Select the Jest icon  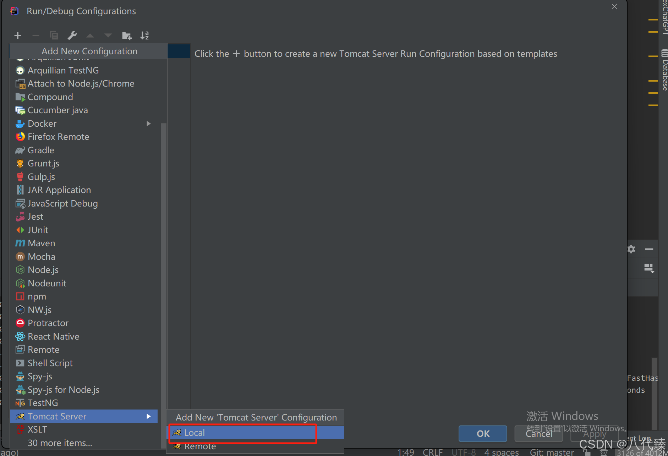coord(20,216)
